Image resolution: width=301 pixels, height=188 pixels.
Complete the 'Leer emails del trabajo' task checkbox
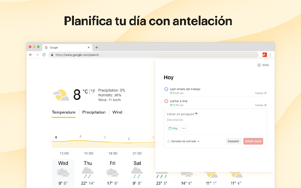click(166, 89)
